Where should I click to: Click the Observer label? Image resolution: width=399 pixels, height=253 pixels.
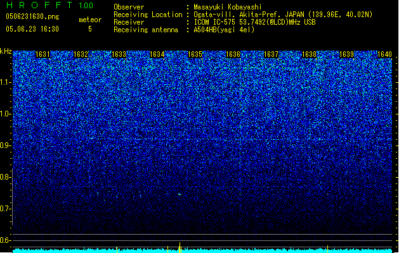(129, 7)
